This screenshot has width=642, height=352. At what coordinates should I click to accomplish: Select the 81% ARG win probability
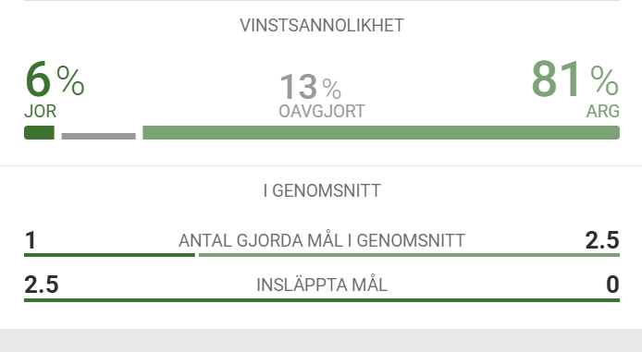[x=574, y=79]
